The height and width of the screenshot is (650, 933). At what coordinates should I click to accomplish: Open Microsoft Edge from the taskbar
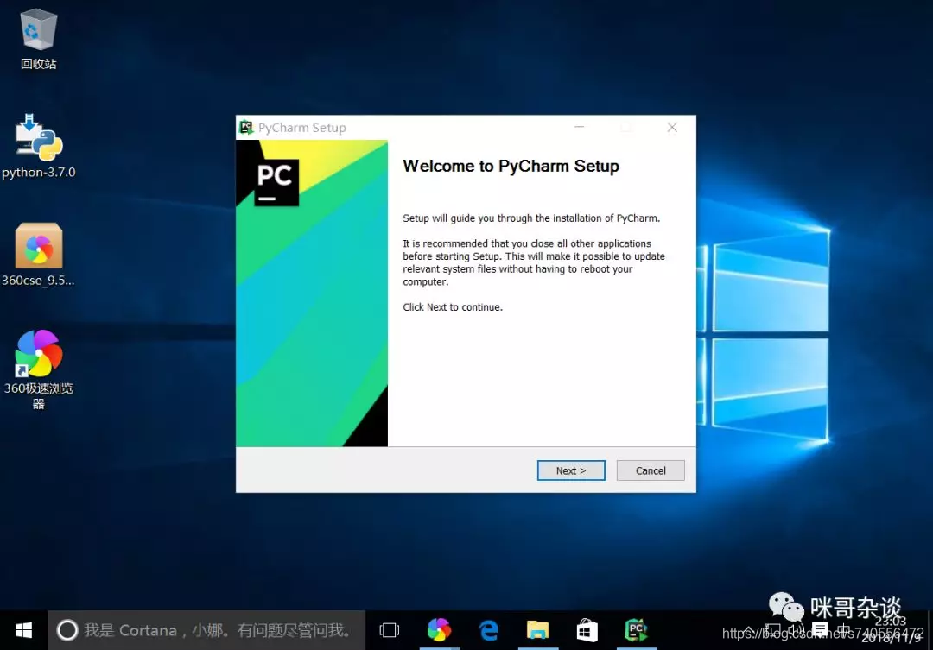click(488, 630)
